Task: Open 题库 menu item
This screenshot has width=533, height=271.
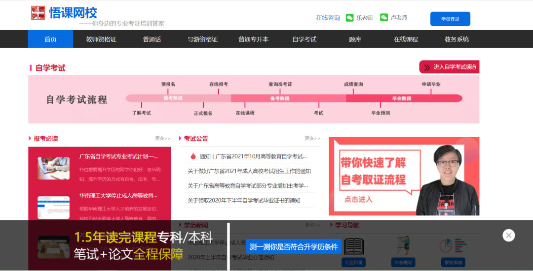Action: pyautogui.click(x=355, y=39)
